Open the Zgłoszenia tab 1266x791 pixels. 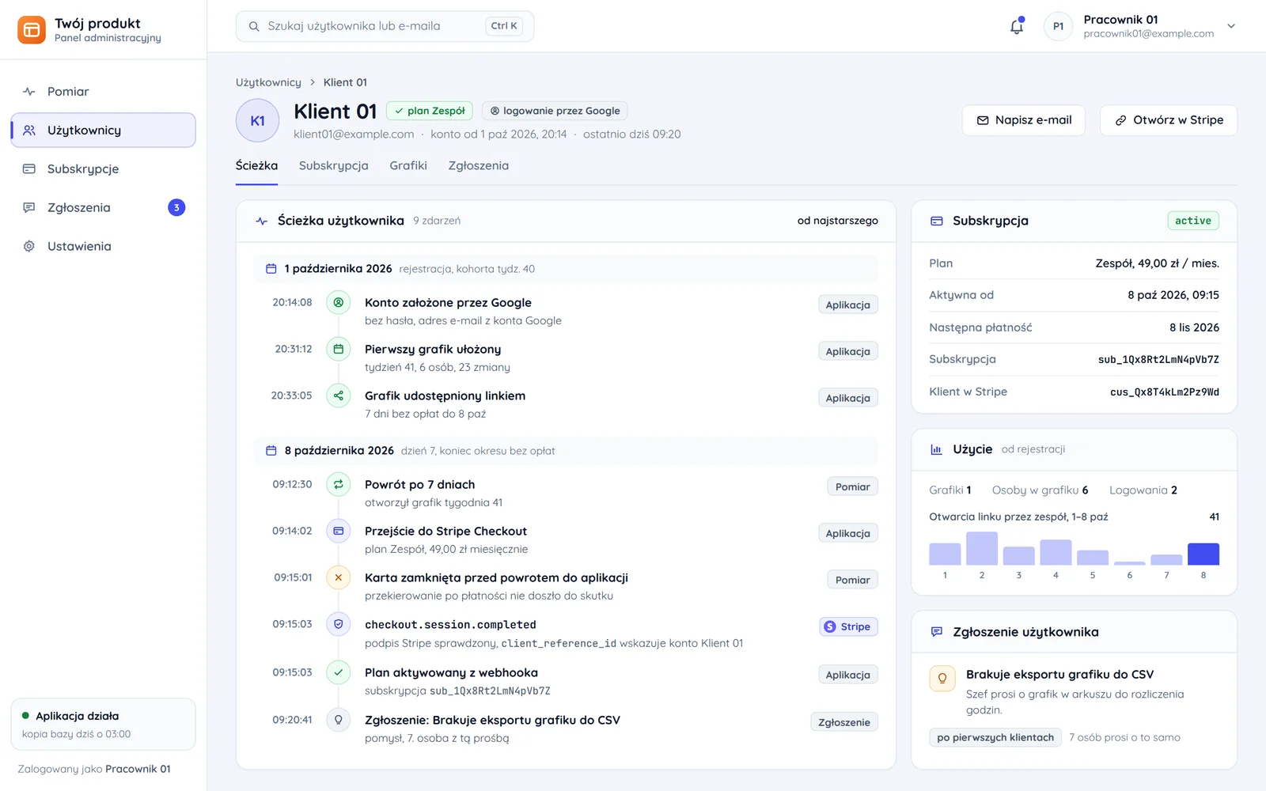[479, 166]
